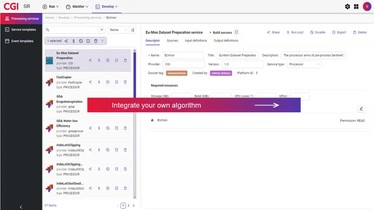Toggle the sort order icon
This screenshot has width=374, height=210.
click(x=133, y=30)
